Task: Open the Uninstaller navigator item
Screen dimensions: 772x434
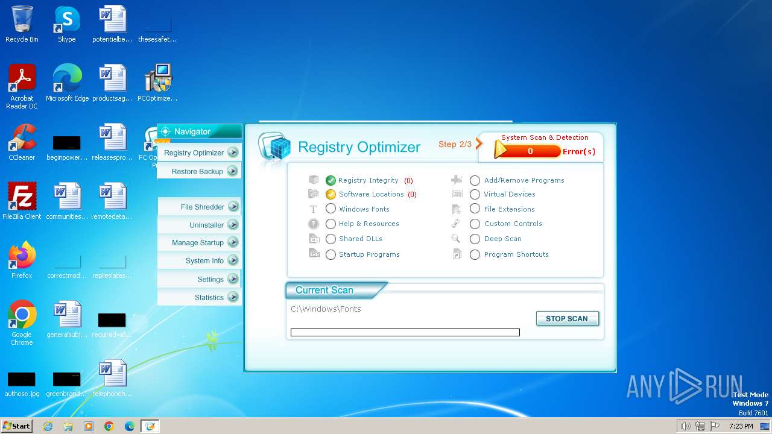Action: coord(199,225)
